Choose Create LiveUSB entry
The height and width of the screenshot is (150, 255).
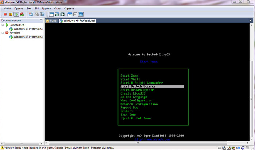click(x=133, y=93)
